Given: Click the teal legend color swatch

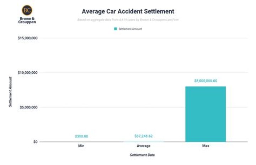Looking at the screenshot, I should tap(115, 29).
